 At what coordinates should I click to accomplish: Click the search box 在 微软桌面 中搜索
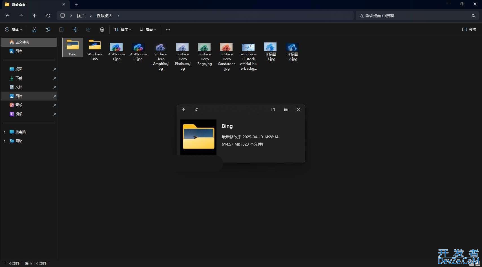click(417, 16)
